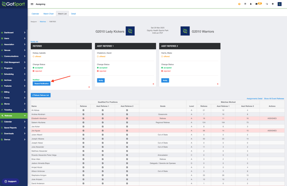
Task: Set Referee status to accepted
Action: point(38,68)
